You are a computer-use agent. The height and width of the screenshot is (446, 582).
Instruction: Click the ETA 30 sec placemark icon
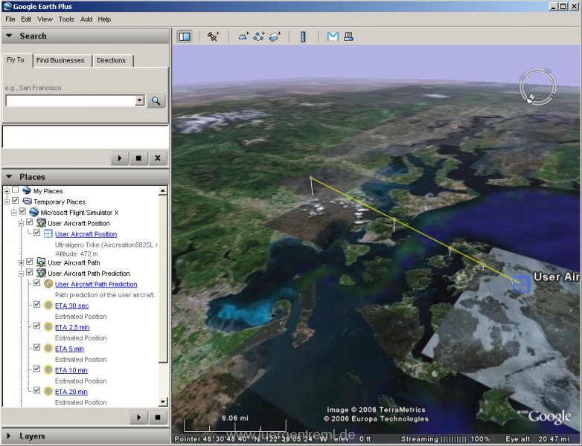pyautogui.click(x=48, y=306)
